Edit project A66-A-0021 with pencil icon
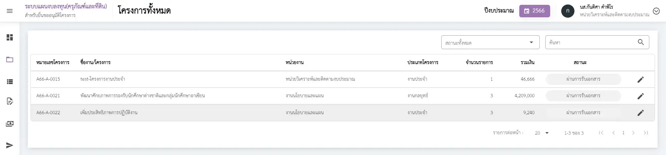 [x=640, y=96]
